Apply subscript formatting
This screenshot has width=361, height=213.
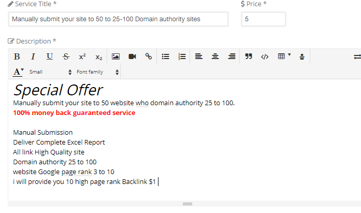[x=99, y=56]
